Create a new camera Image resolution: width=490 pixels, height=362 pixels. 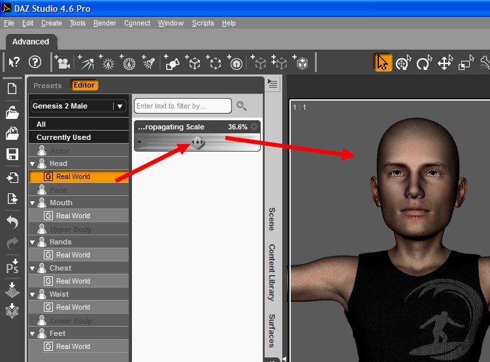[62, 62]
